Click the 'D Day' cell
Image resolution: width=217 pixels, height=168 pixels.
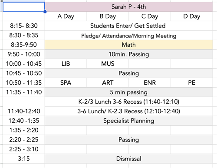pos(192,16)
